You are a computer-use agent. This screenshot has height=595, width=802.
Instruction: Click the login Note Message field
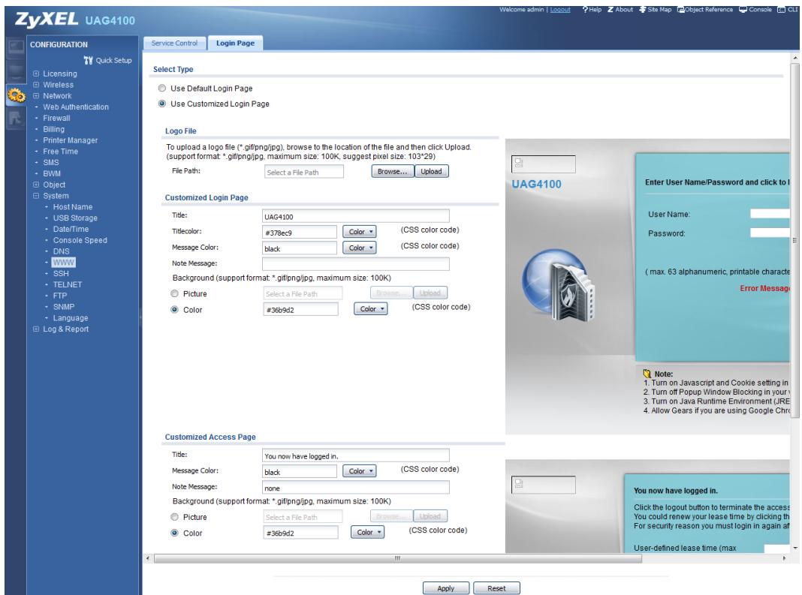click(355, 264)
